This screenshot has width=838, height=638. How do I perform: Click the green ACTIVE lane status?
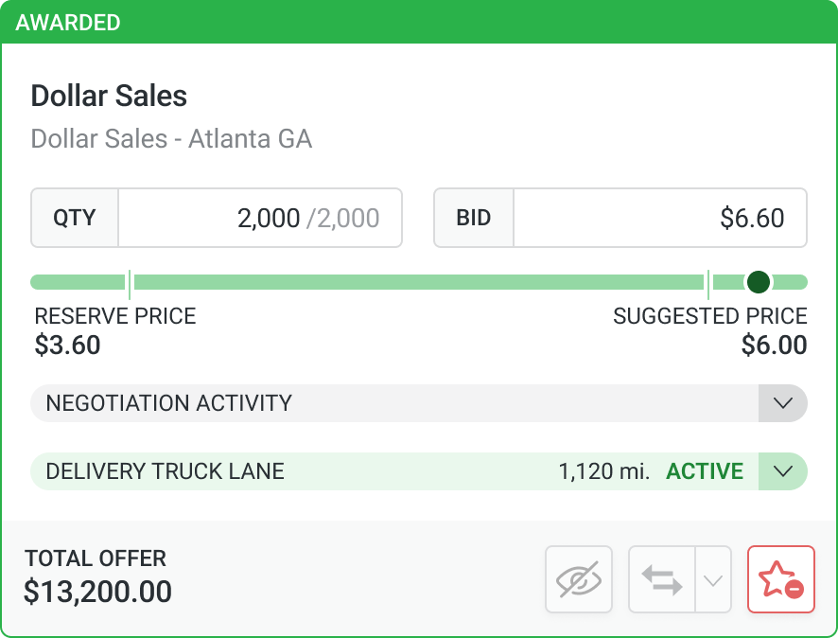click(x=705, y=471)
